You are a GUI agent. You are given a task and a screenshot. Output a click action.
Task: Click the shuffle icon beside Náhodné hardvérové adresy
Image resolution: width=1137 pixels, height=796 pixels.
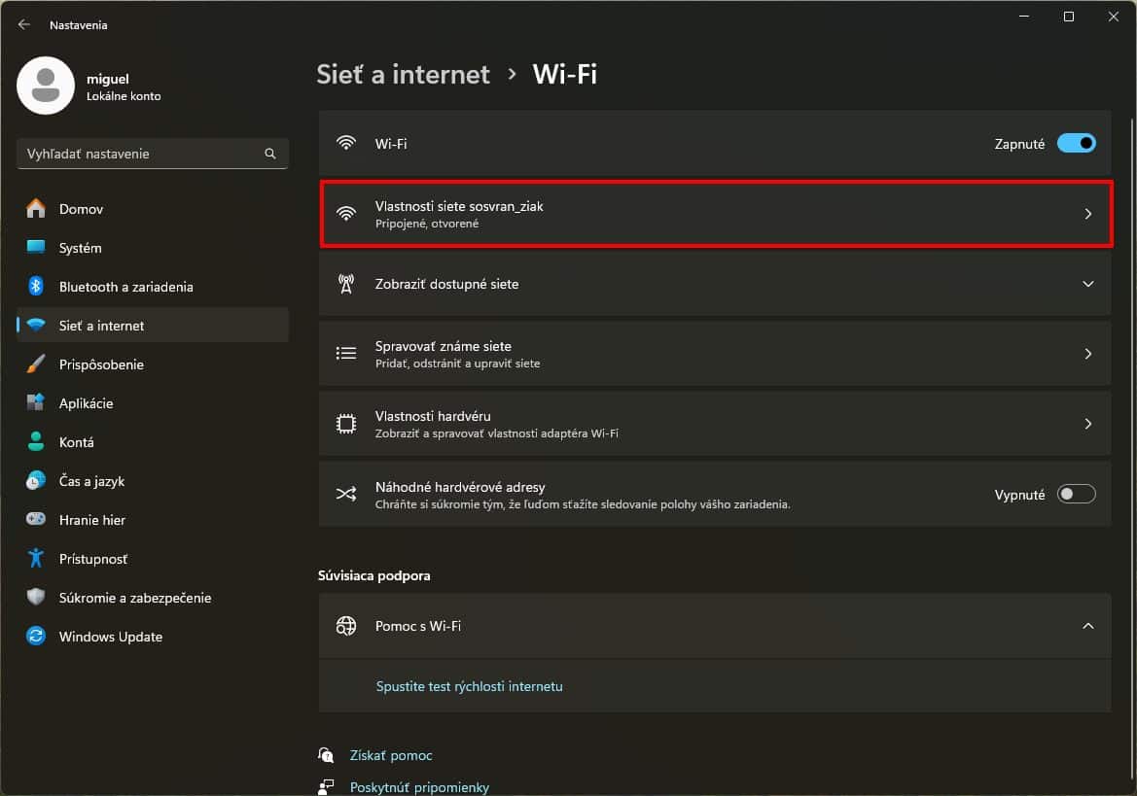(x=346, y=494)
